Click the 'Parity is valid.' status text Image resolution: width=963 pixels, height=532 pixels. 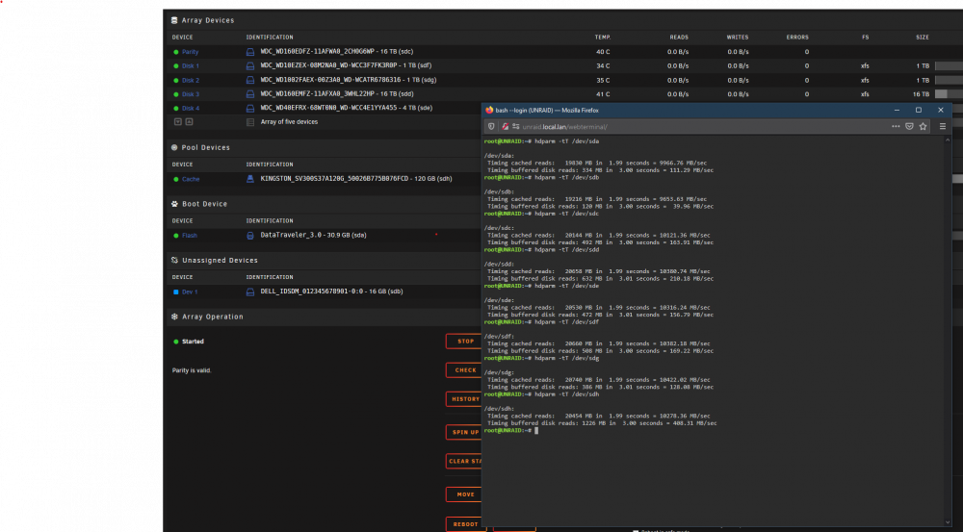192,370
